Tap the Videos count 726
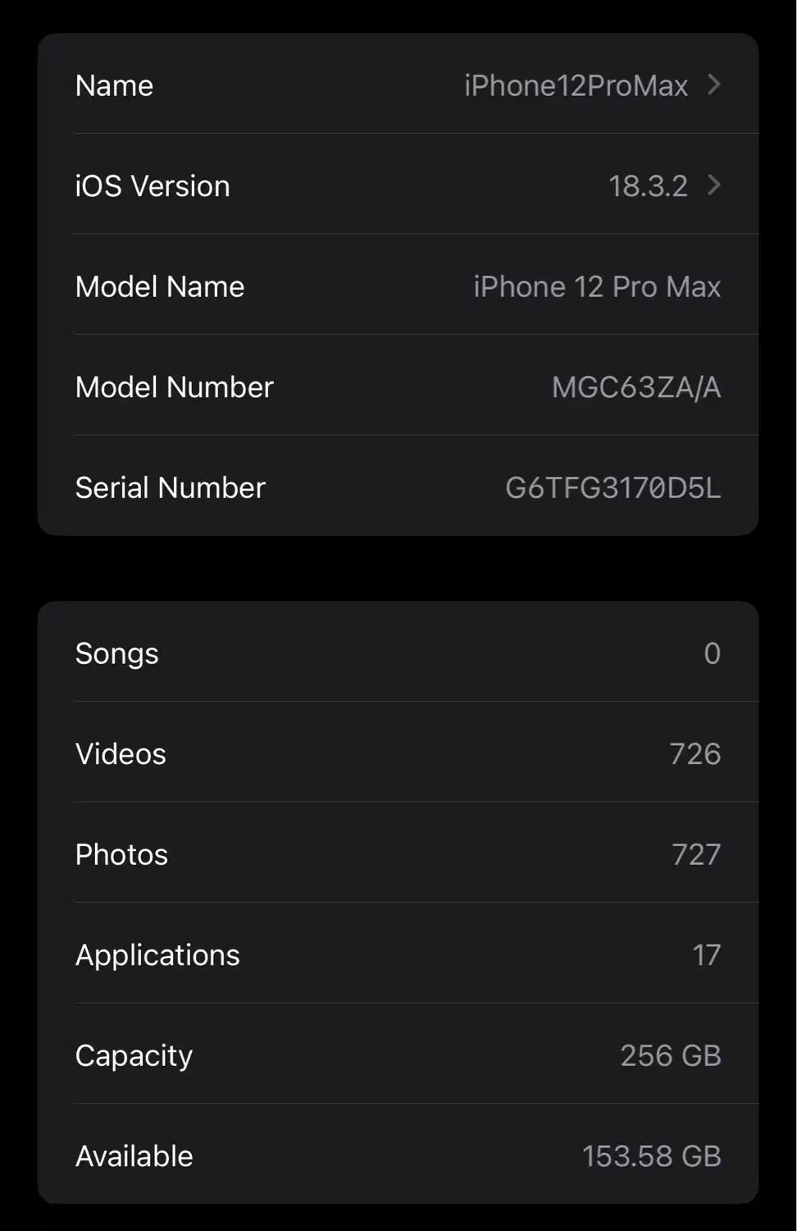This screenshot has width=797, height=1231. tap(695, 754)
